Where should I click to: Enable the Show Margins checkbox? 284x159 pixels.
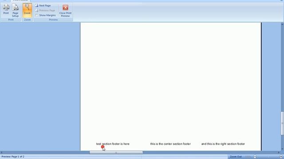(36, 15)
